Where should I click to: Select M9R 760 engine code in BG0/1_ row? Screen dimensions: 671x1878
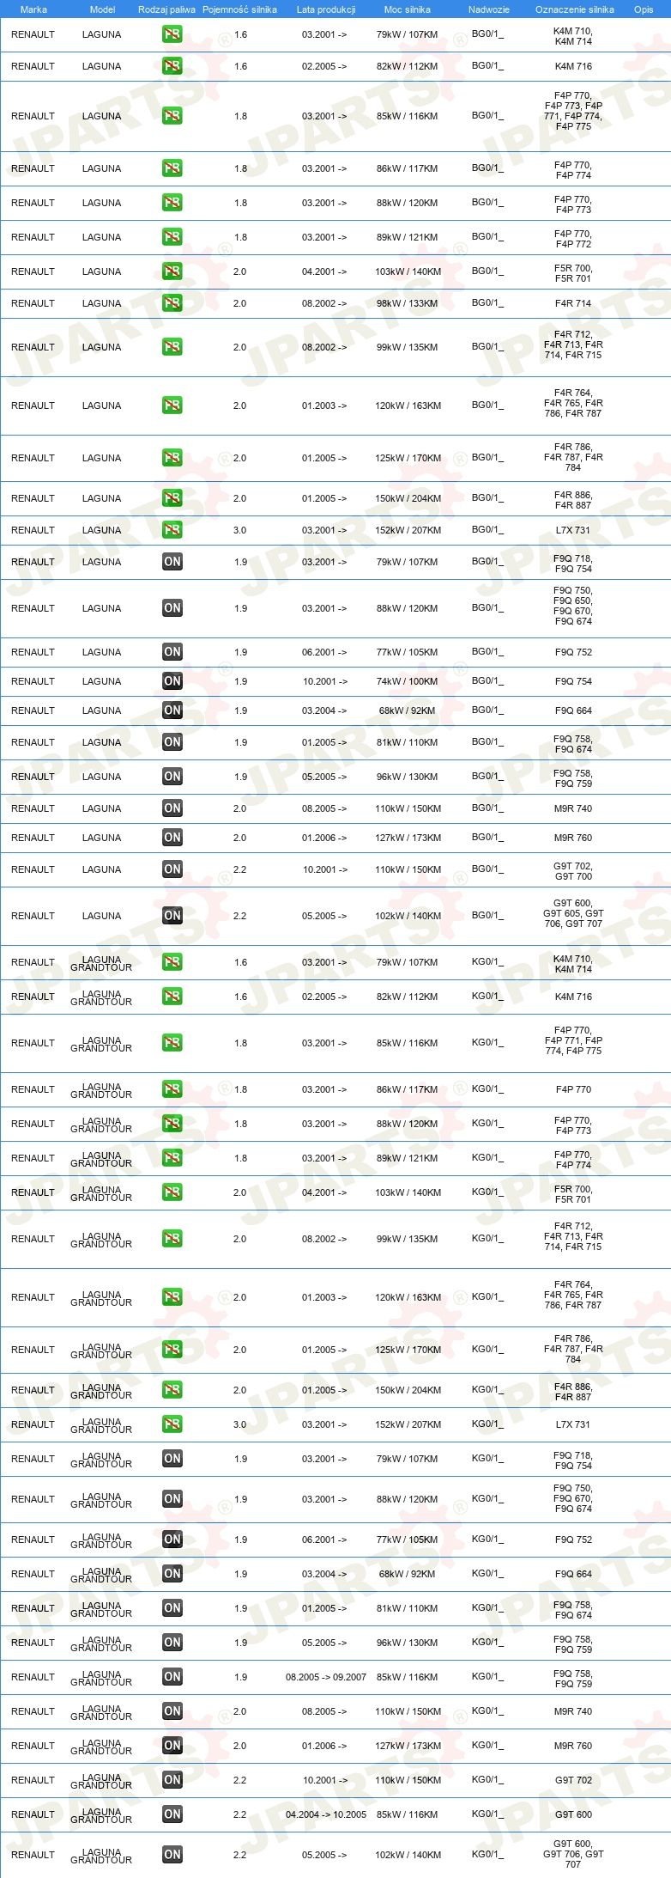(573, 838)
